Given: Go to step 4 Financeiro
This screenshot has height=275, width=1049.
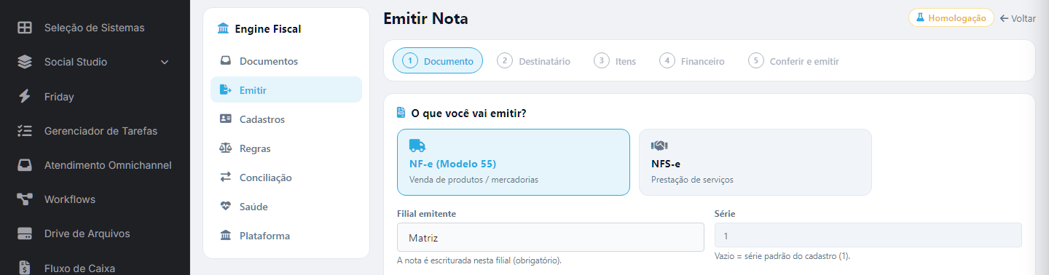Looking at the screenshot, I should point(692,61).
